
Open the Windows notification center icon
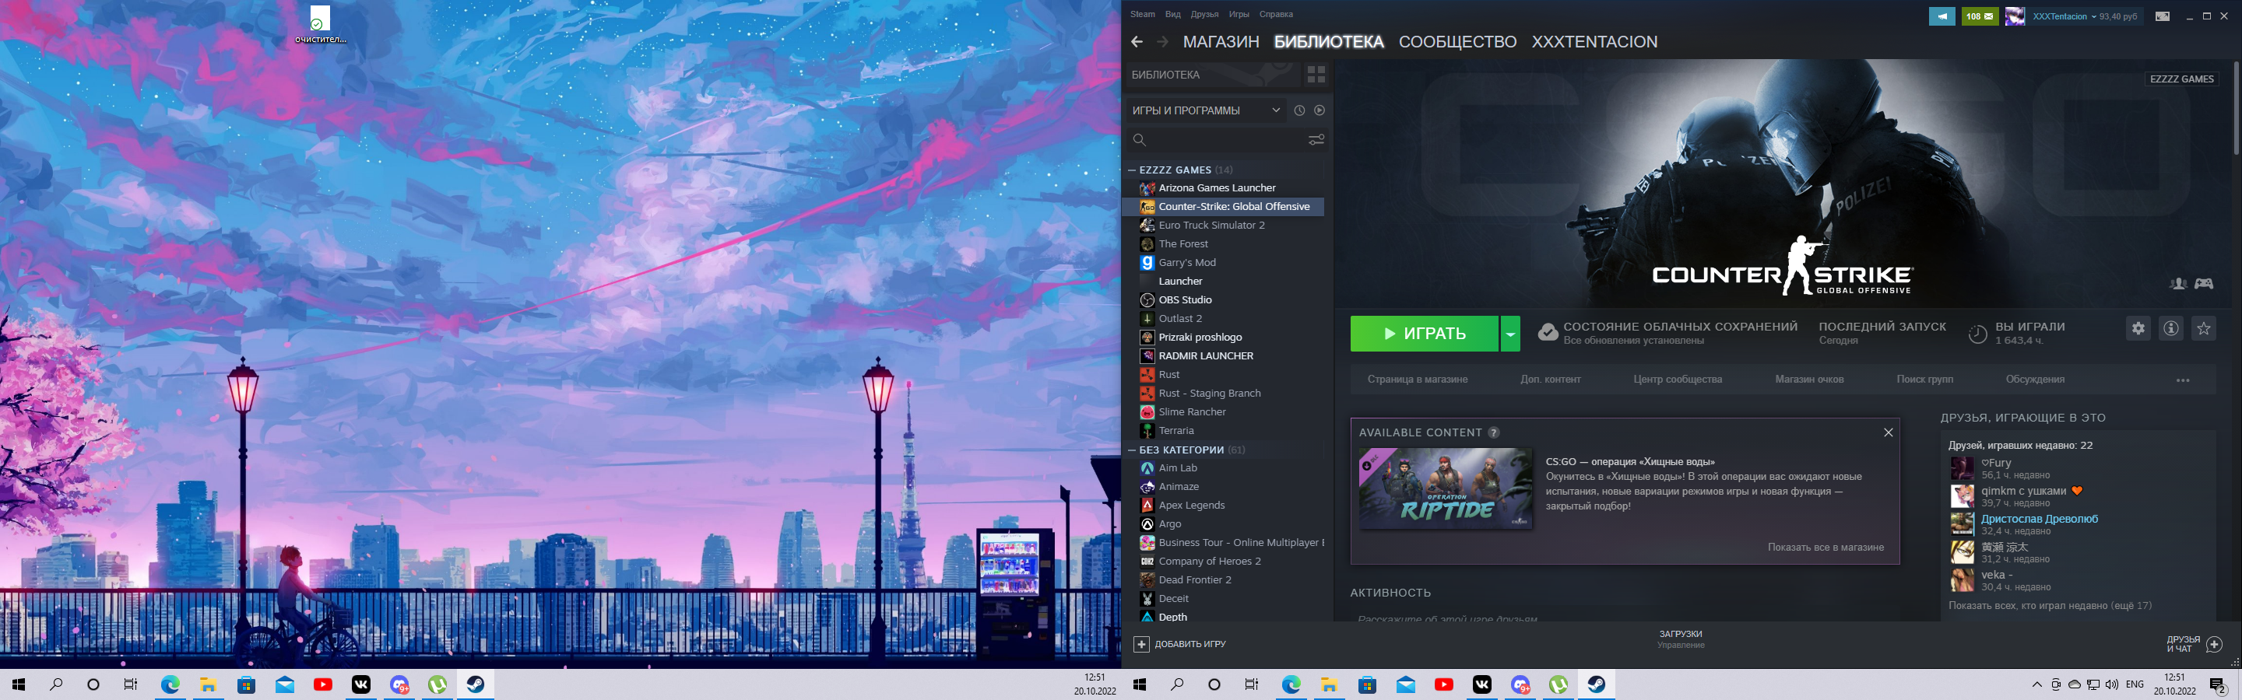pyautogui.click(x=2218, y=685)
